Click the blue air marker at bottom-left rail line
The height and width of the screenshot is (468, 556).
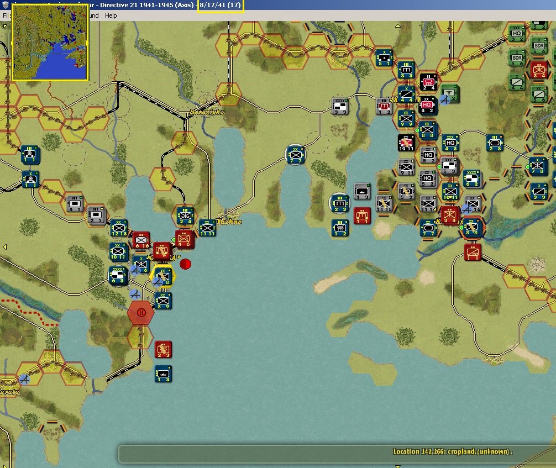pos(24,380)
